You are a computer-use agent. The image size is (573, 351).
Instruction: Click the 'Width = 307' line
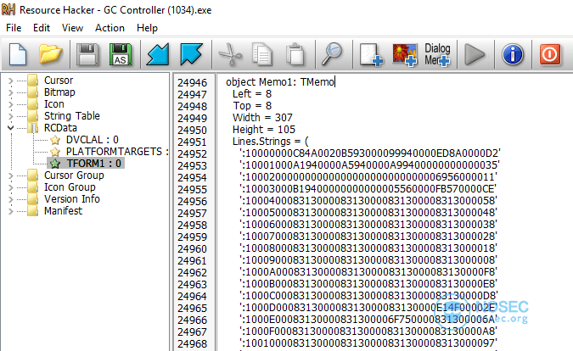click(x=262, y=118)
